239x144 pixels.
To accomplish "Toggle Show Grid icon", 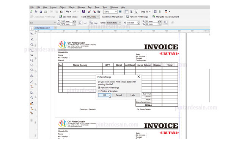I will 131,12.
